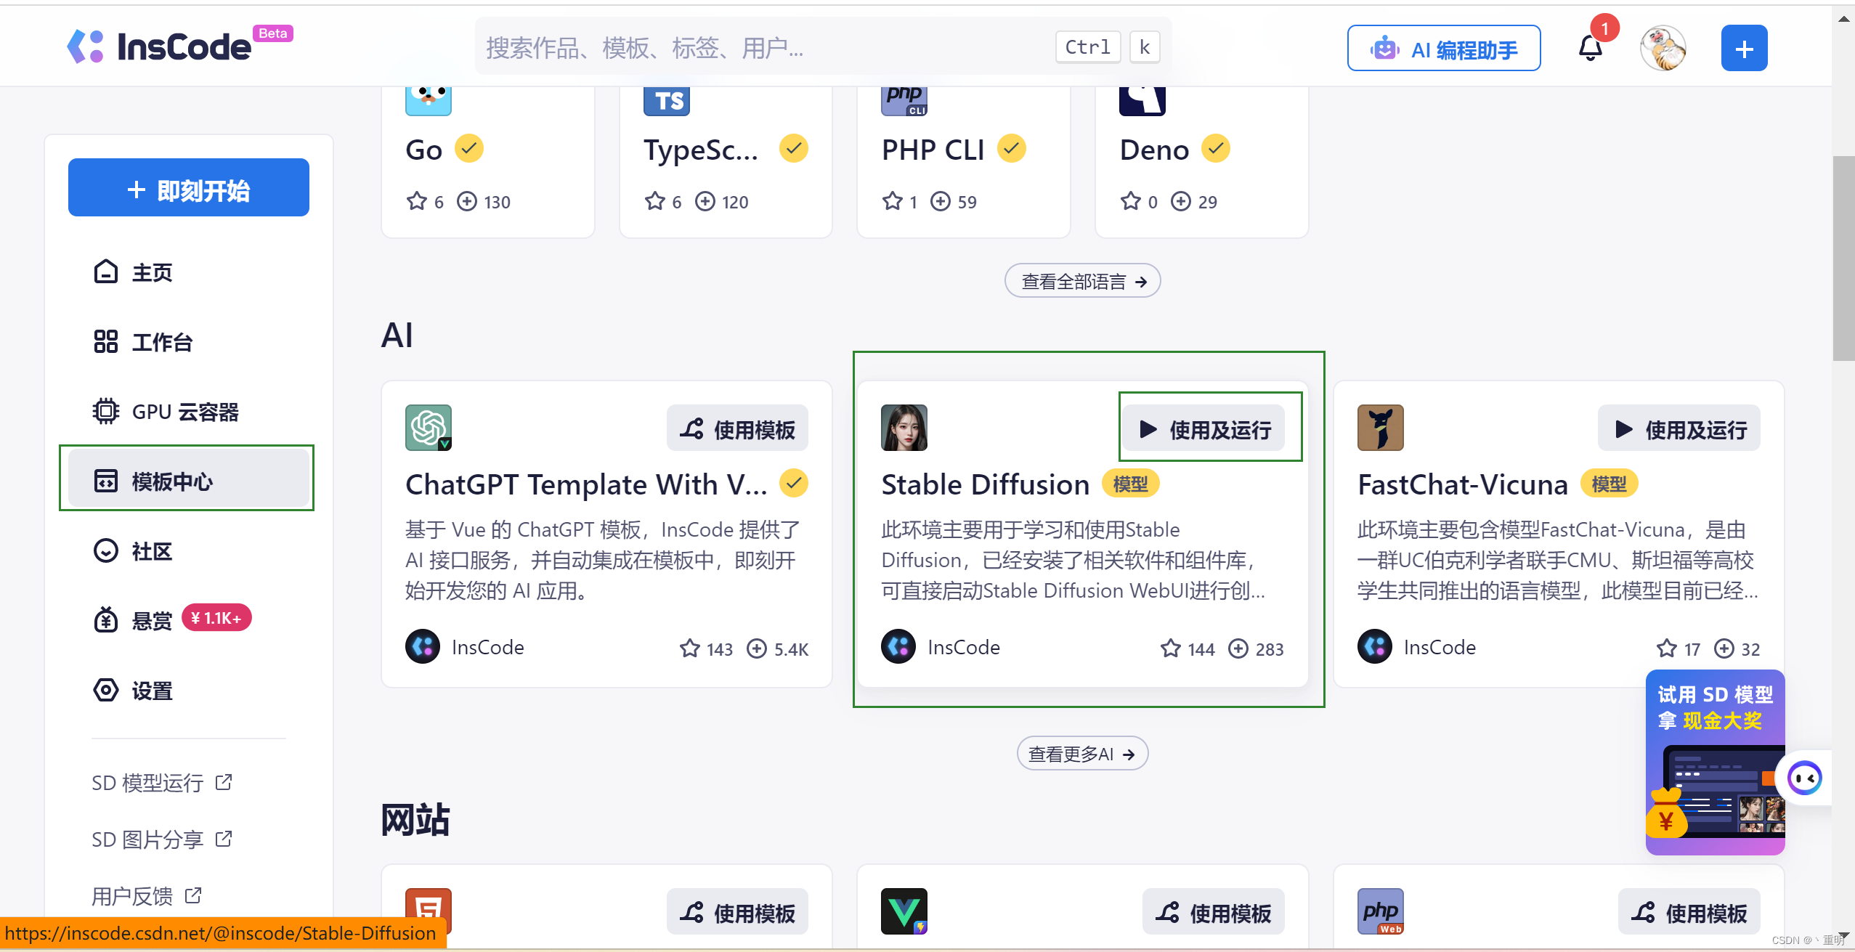Screen dimensions: 1855x952
Task: Click 使用模板 on Vue card
Action: [x=1213, y=913]
